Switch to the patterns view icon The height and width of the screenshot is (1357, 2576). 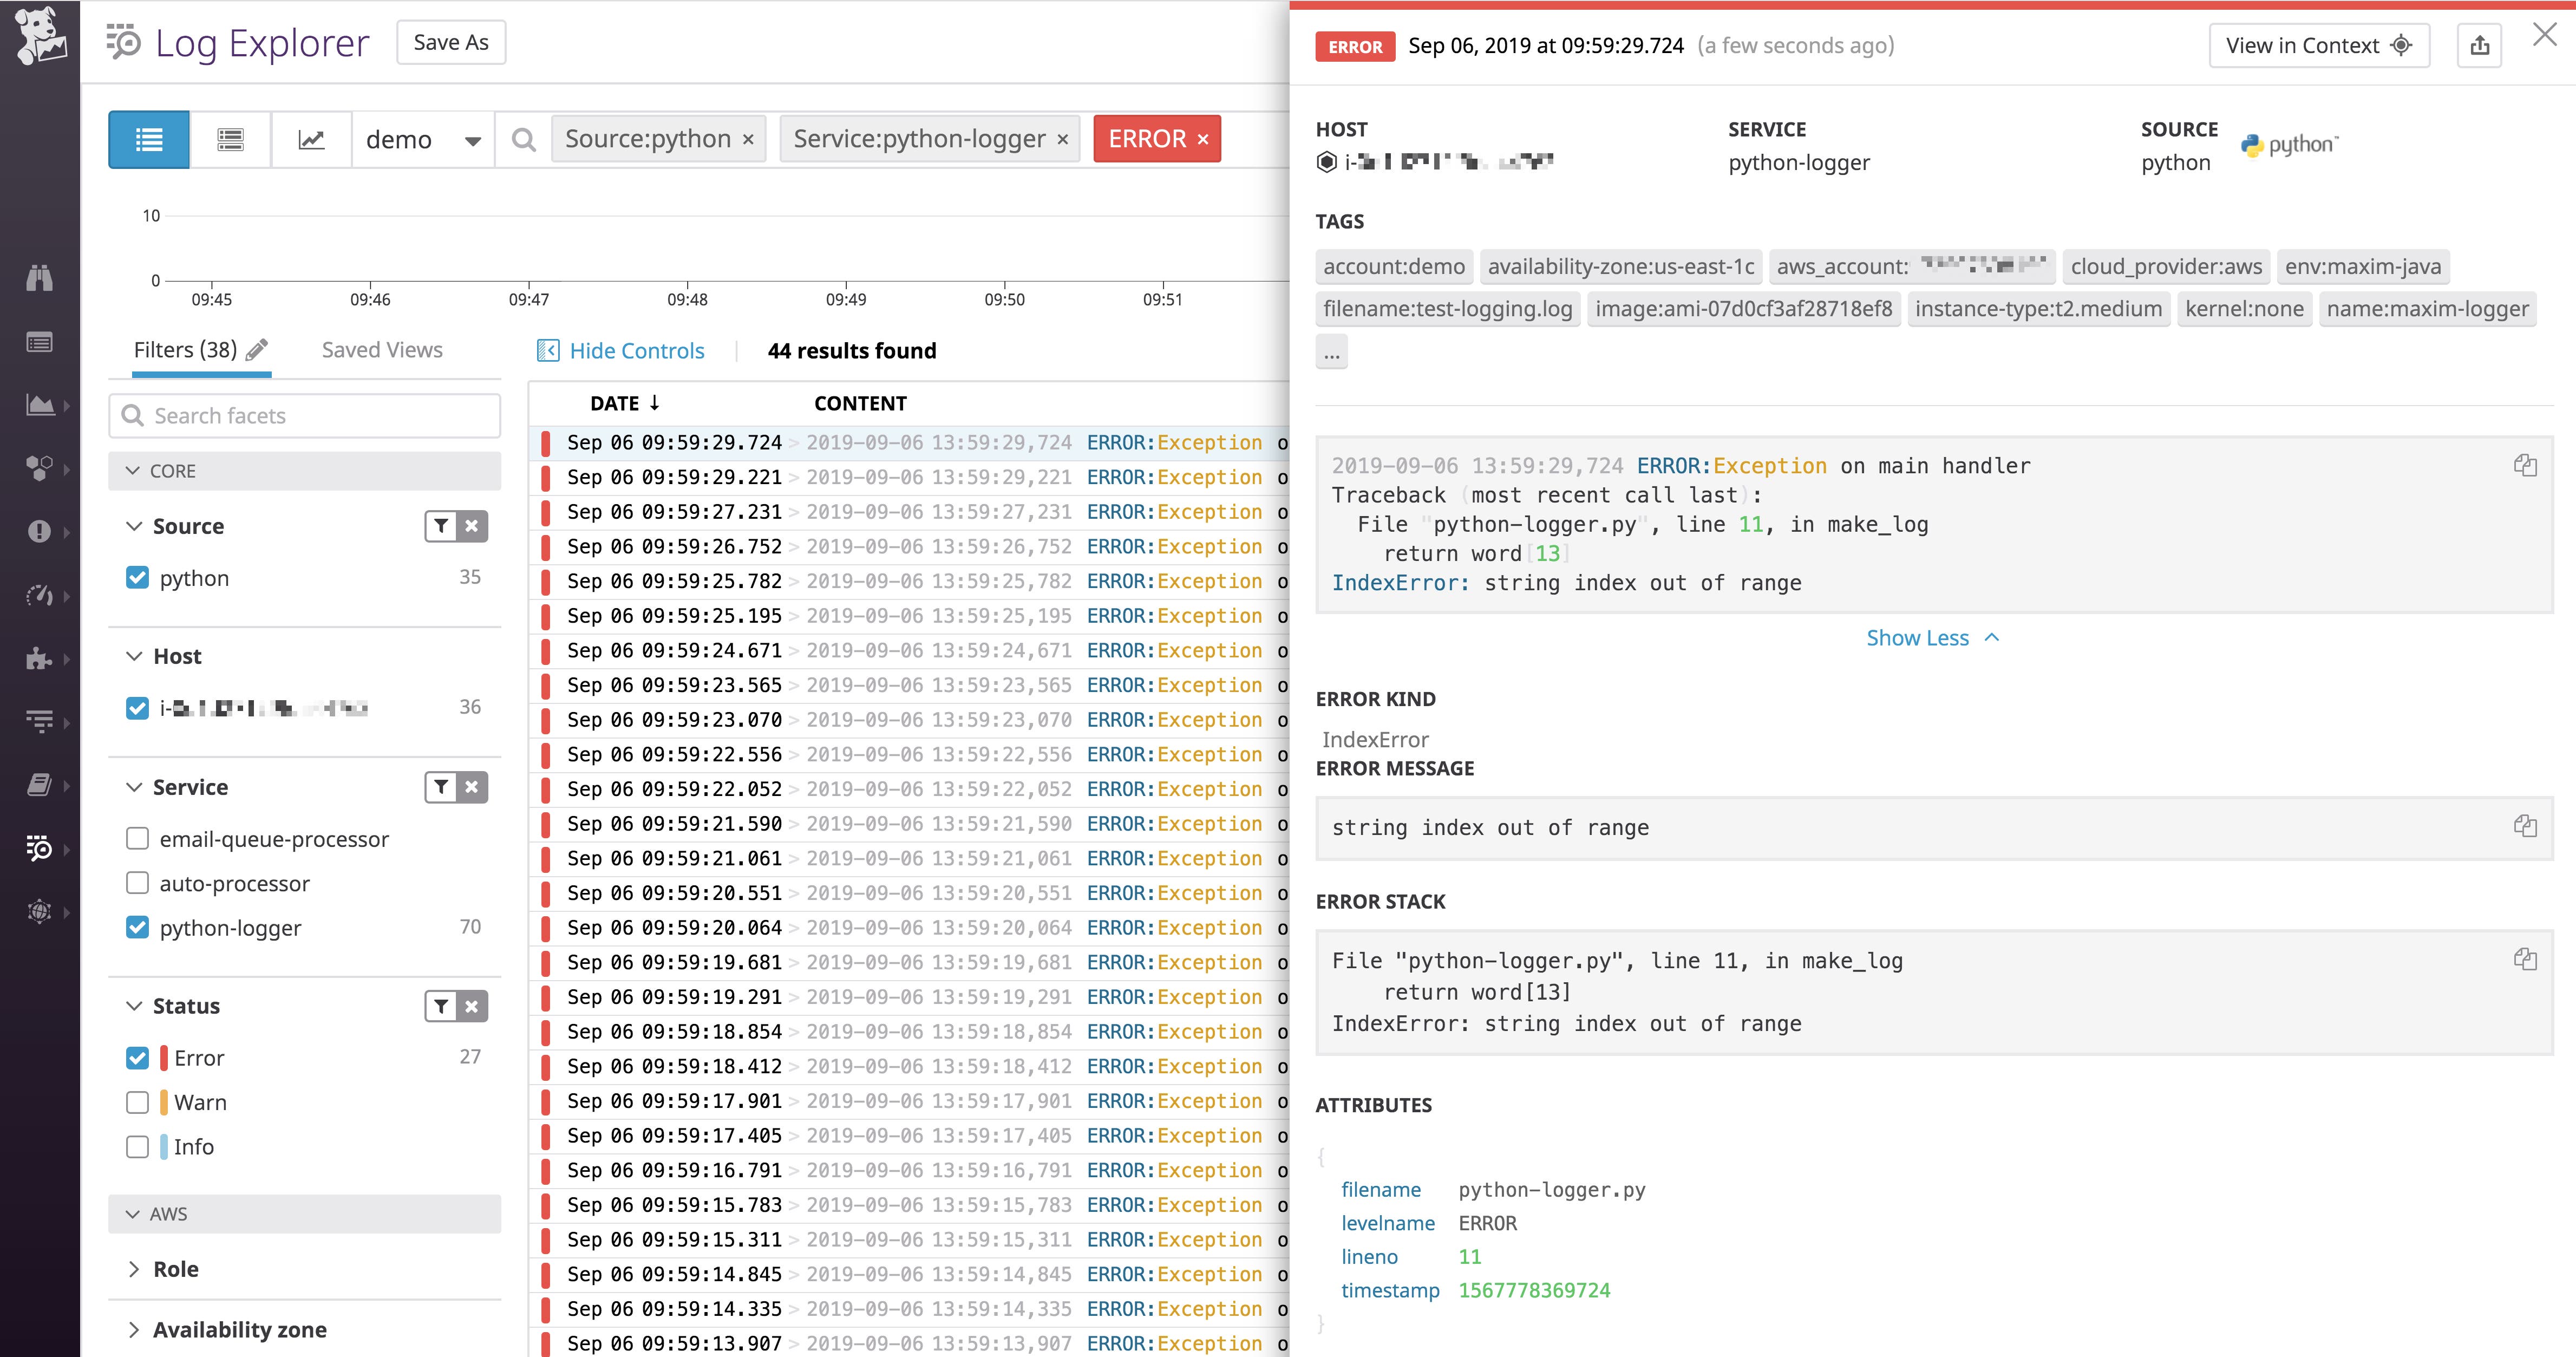[x=229, y=139]
